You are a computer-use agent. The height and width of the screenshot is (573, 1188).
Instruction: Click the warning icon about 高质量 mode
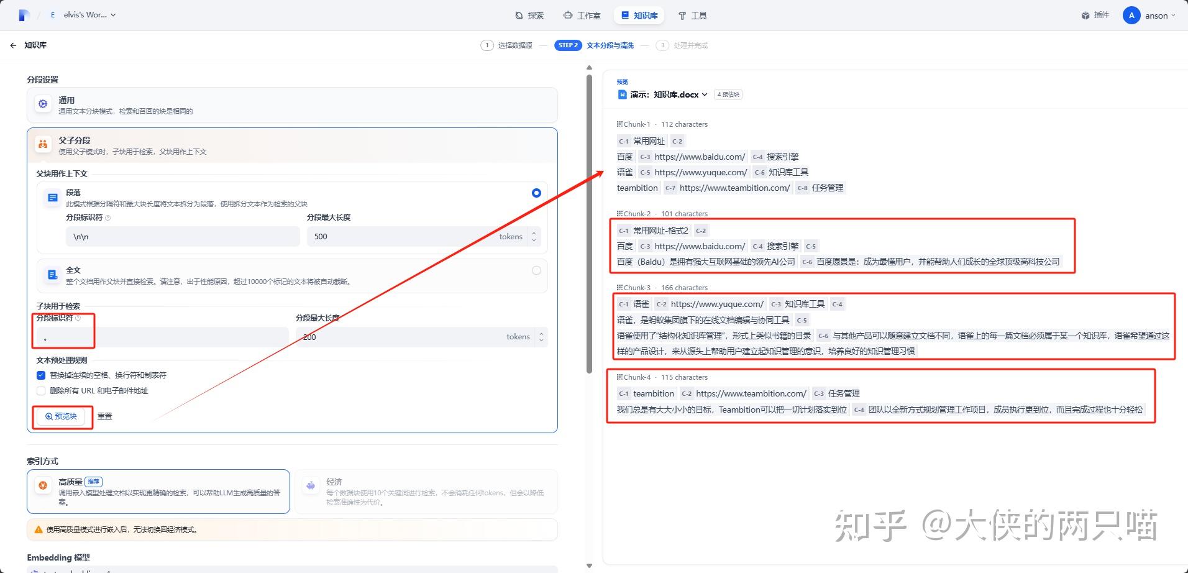coord(39,529)
